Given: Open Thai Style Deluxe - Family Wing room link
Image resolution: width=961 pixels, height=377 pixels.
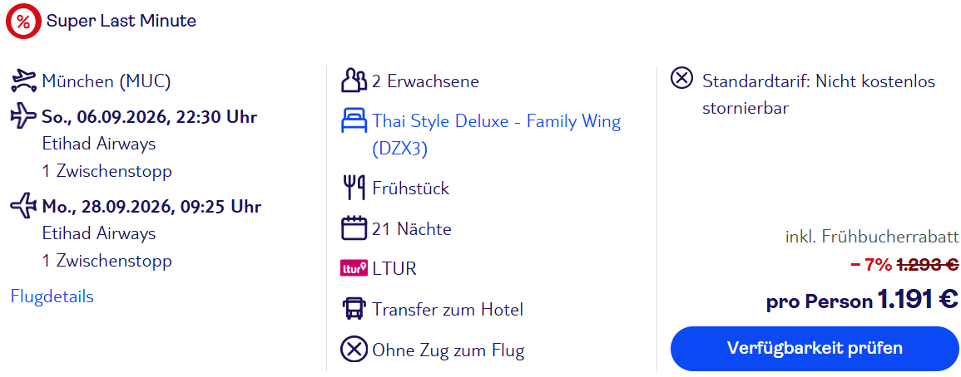Looking at the screenshot, I should (497, 135).
